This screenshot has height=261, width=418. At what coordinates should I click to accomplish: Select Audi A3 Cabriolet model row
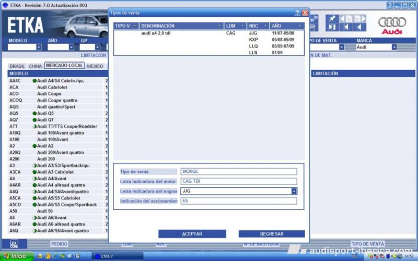pyautogui.click(x=57, y=172)
